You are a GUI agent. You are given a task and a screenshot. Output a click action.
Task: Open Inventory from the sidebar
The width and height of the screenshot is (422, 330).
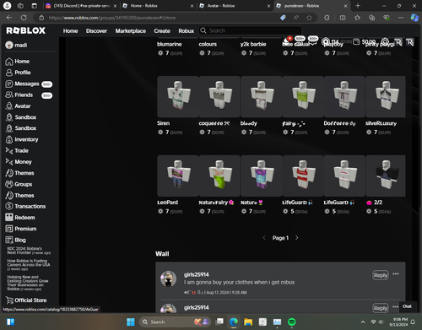pos(22,139)
